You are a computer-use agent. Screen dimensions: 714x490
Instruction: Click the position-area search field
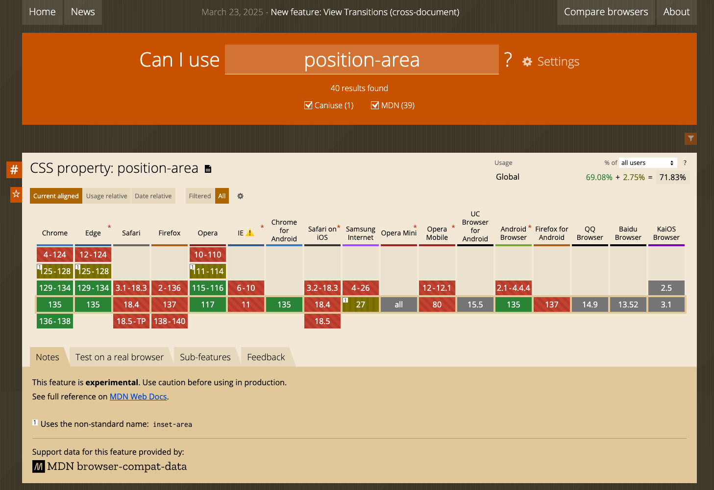tap(362, 60)
